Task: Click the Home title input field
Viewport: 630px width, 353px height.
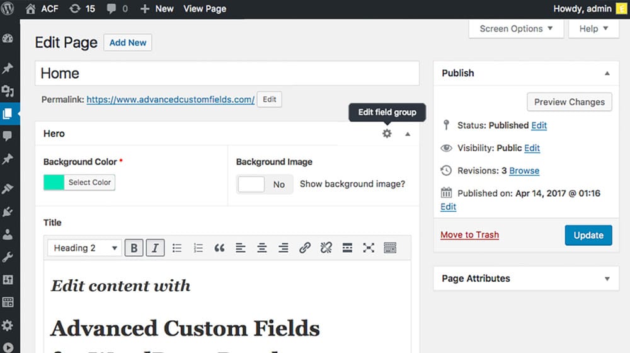Action: click(x=227, y=73)
